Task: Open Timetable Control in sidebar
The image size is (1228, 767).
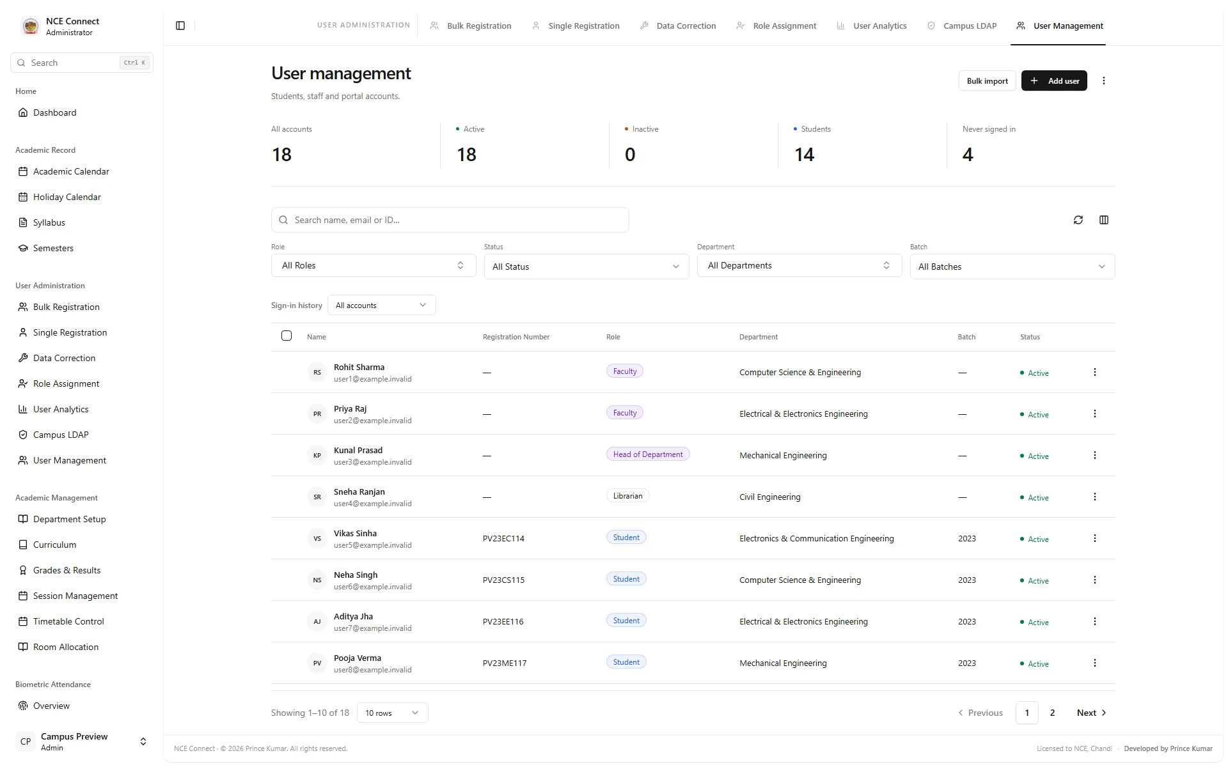Action: [x=82, y=621]
